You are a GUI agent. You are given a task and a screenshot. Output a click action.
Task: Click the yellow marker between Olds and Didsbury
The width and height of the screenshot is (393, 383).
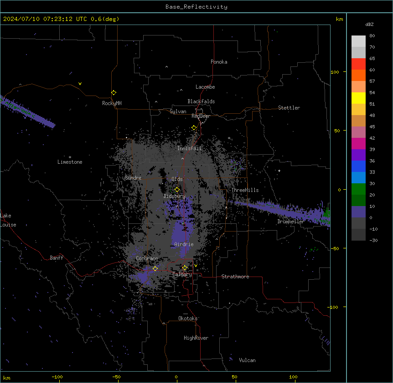[x=177, y=190]
